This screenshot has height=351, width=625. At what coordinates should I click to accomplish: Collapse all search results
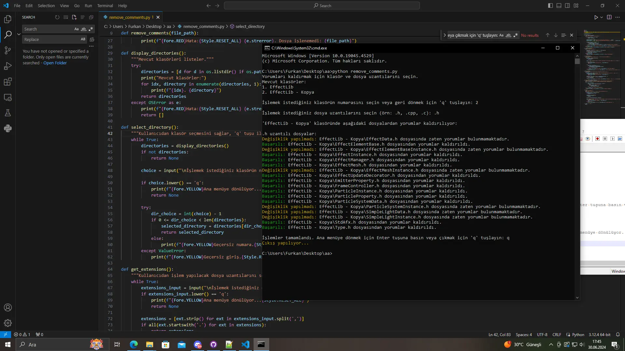(91, 17)
